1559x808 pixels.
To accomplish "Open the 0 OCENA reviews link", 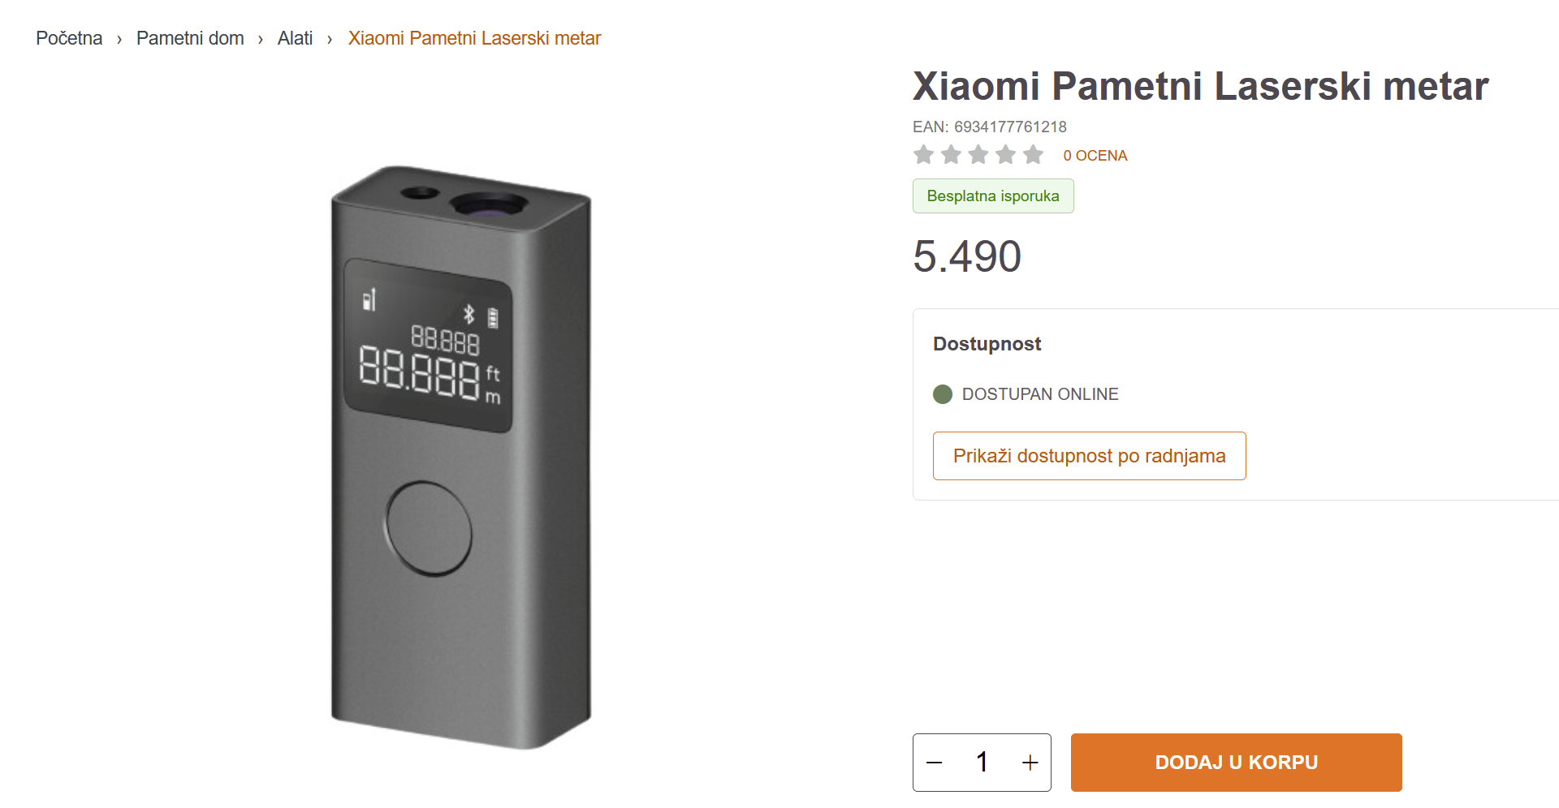I will 1095,156.
